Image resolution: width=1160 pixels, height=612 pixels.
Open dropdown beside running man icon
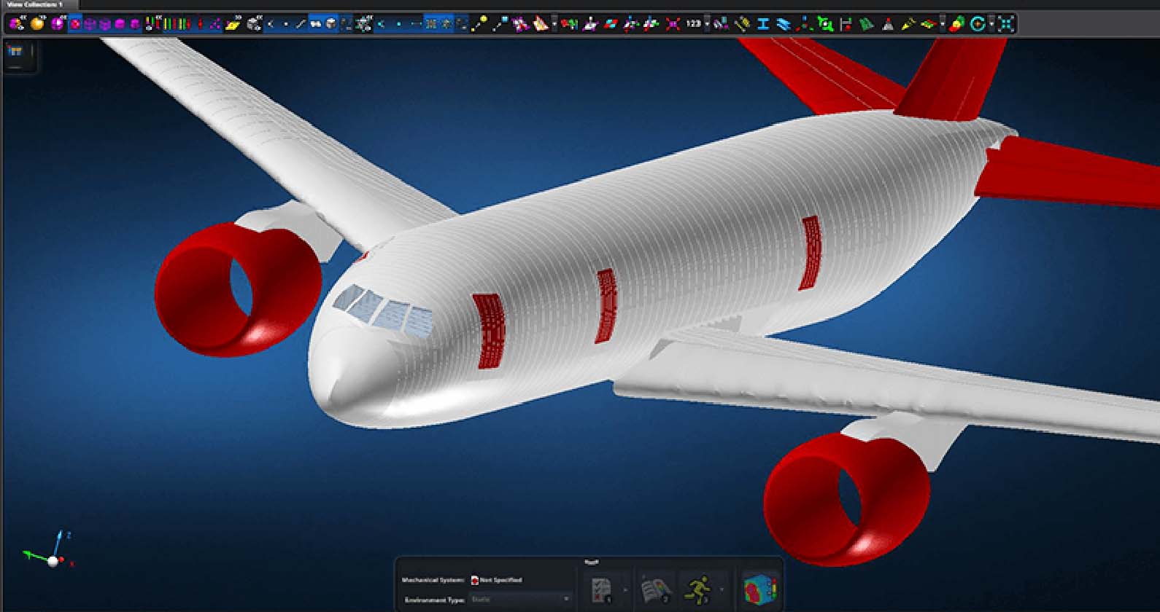[722, 589]
